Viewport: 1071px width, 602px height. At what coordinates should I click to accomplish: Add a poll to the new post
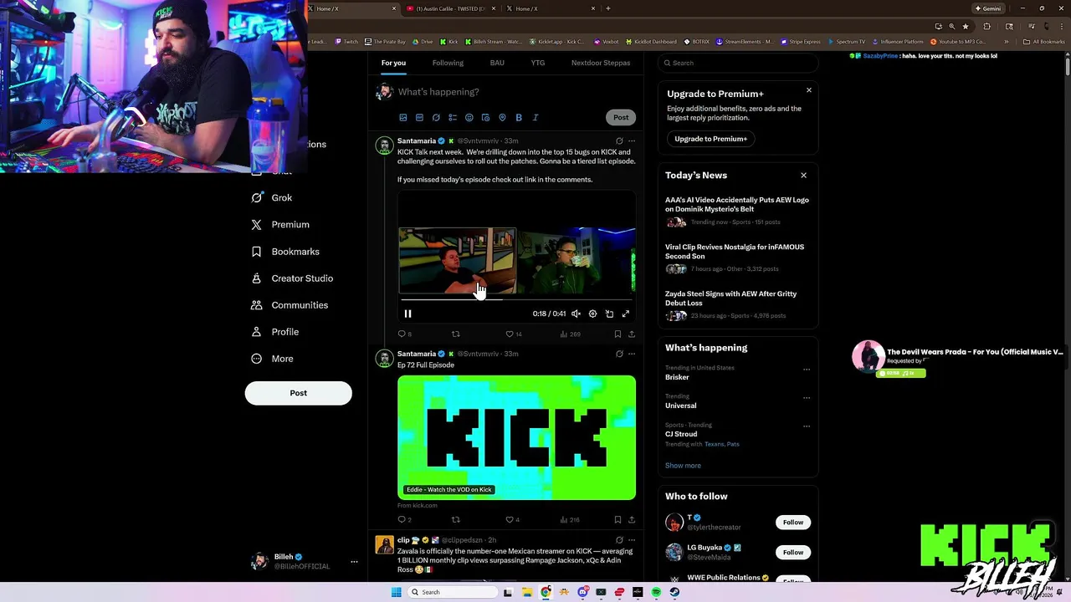[x=453, y=118]
